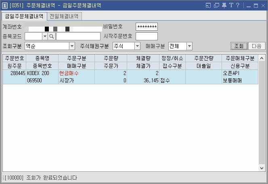Select the red 현금매수 cell
This screenshot has width=268, height=184.
(77, 73)
